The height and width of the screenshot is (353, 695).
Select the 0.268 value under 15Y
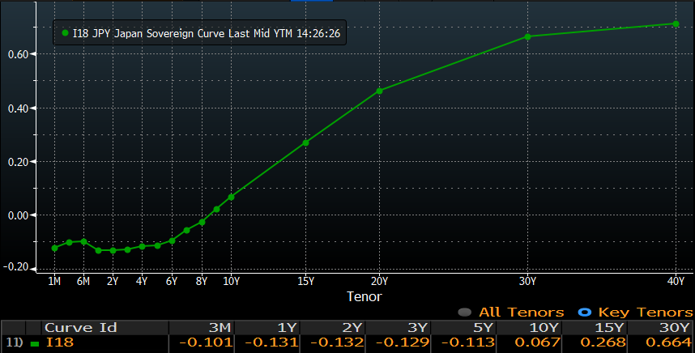click(x=603, y=342)
